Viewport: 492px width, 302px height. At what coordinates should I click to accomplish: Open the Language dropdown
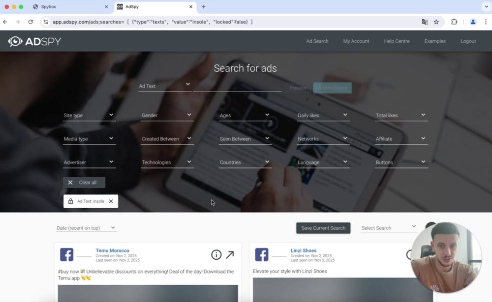click(323, 162)
